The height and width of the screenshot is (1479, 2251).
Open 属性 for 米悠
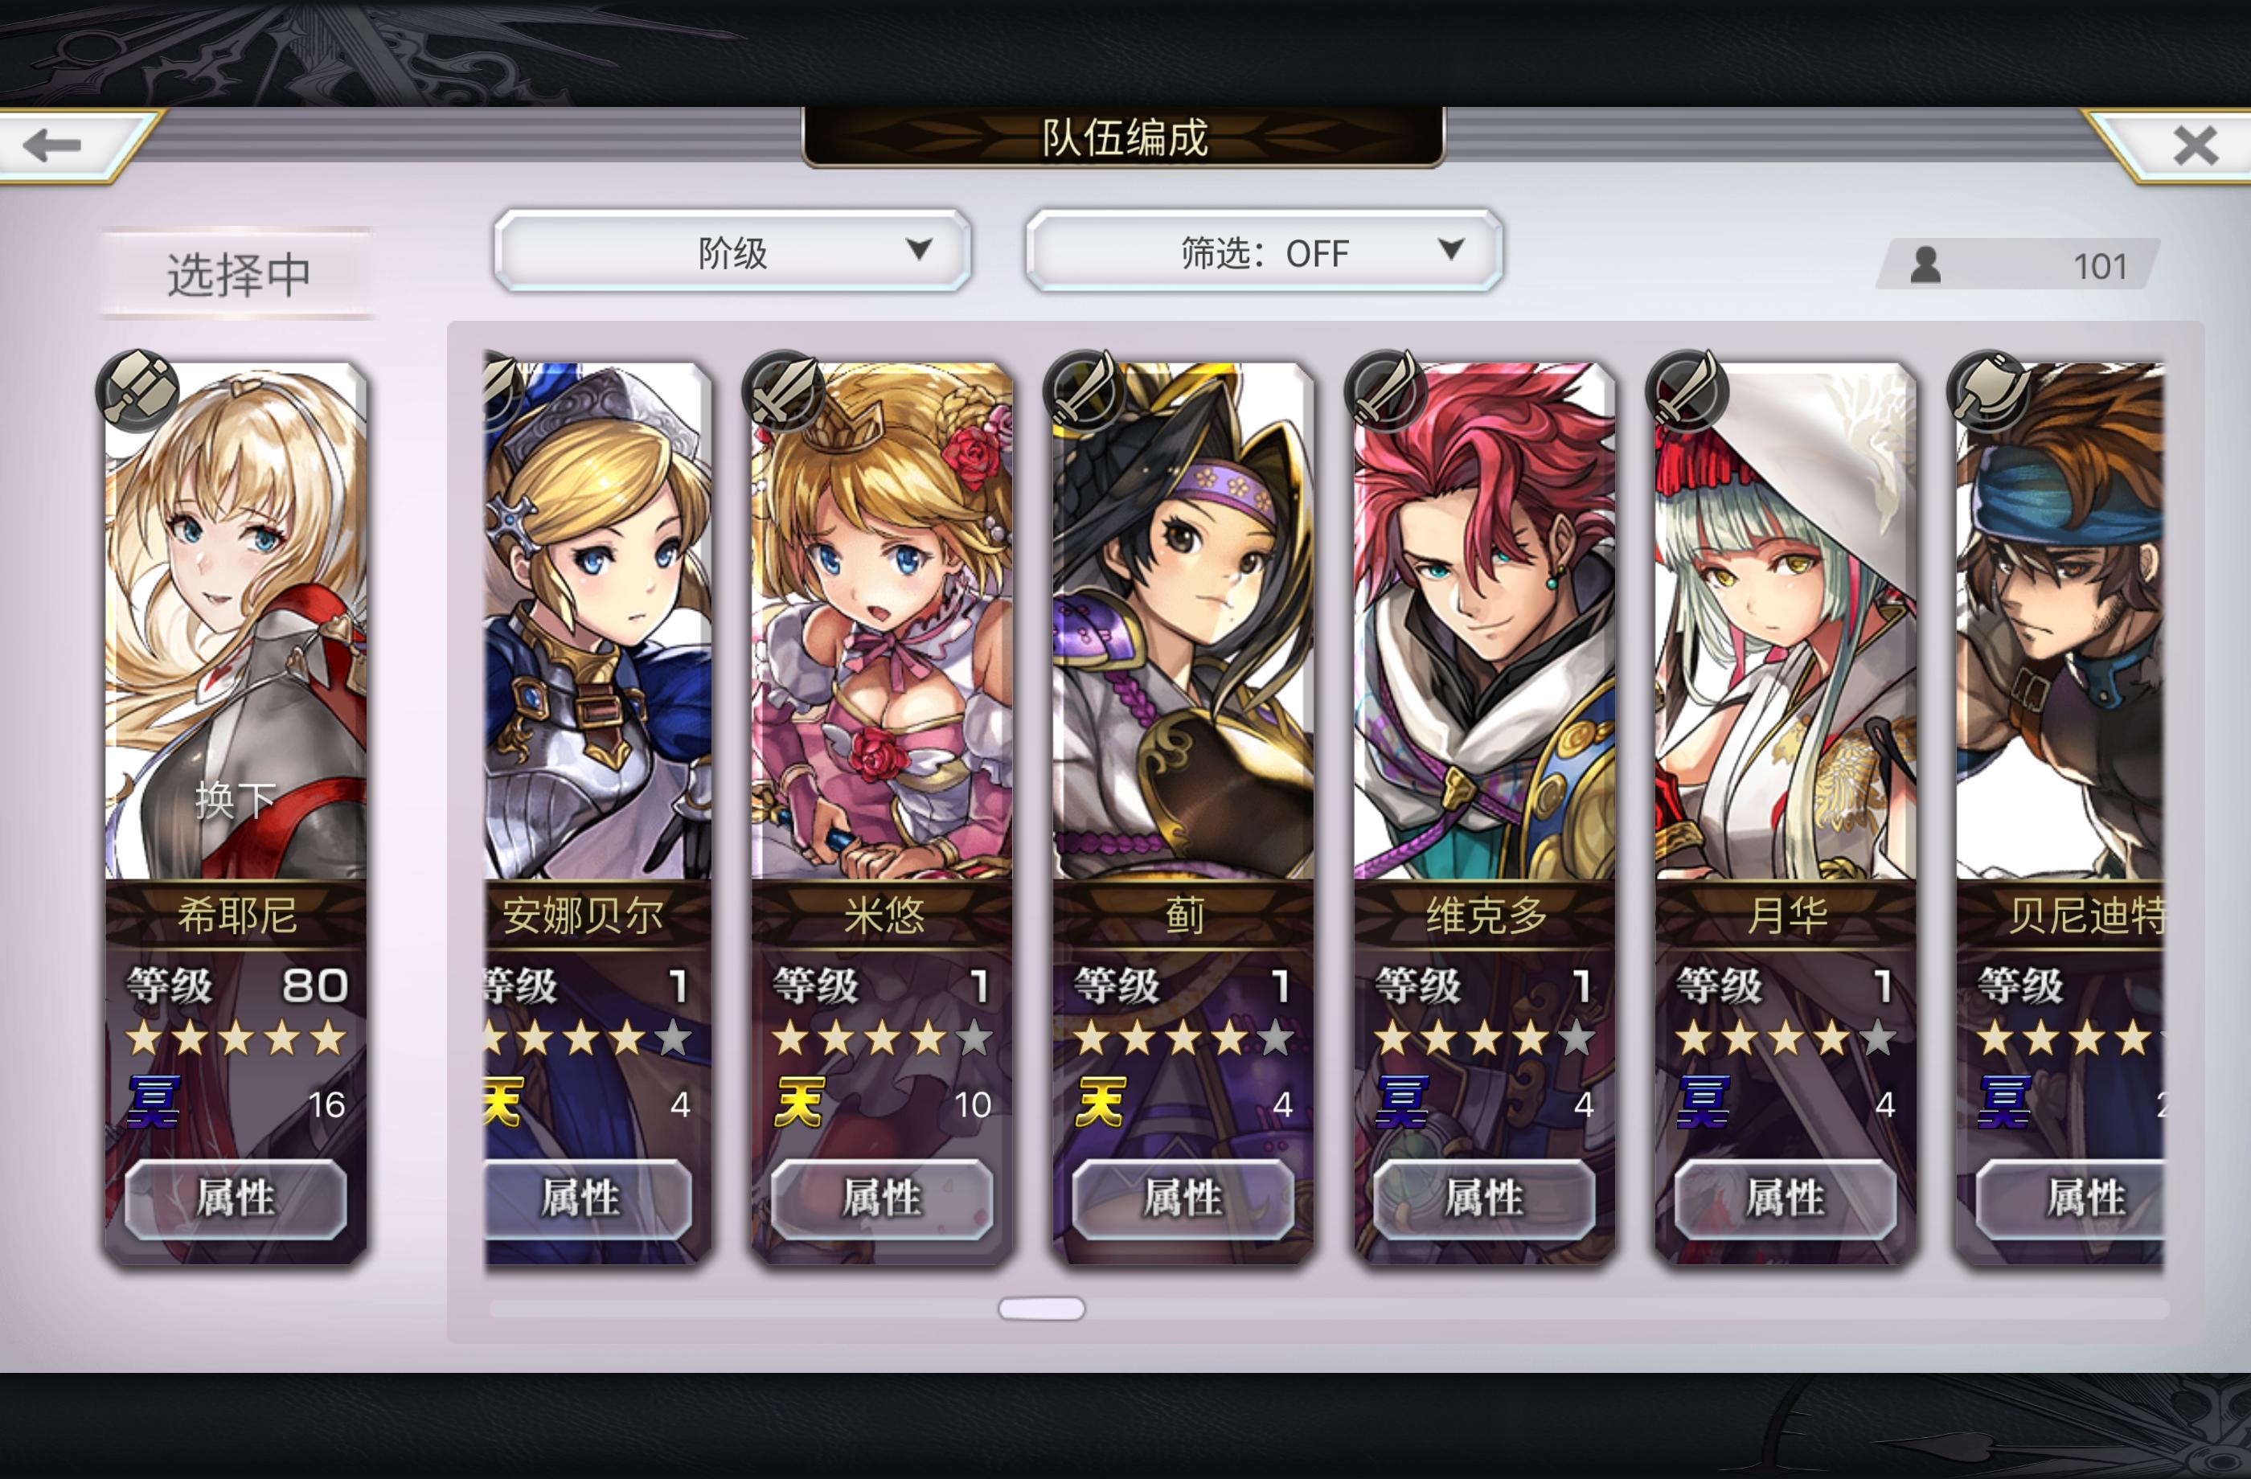point(881,1199)
